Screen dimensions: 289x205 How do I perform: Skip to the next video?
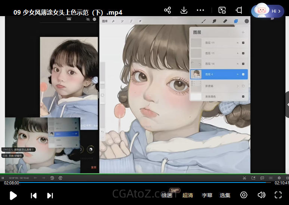click(50, 195)
